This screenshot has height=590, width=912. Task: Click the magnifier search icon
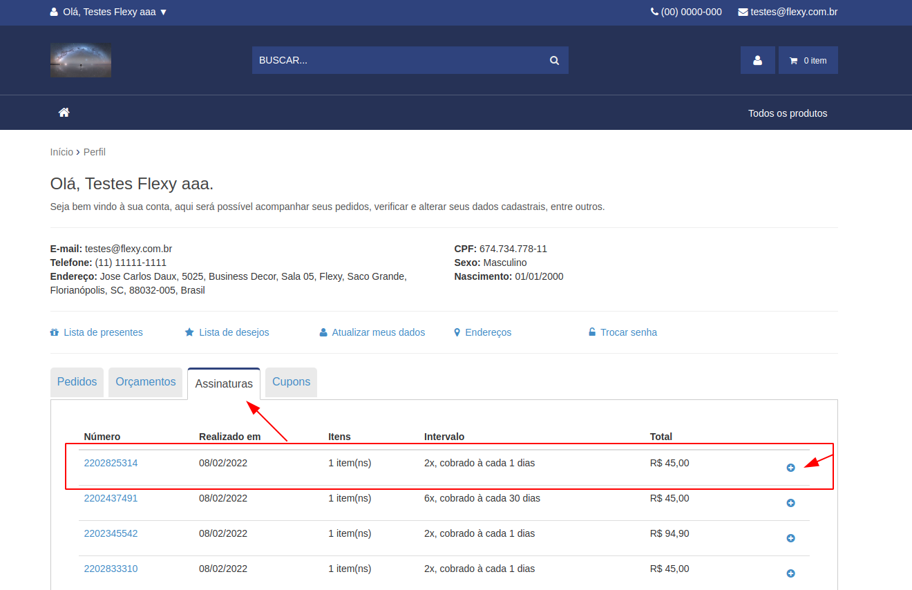click(554, 61)
